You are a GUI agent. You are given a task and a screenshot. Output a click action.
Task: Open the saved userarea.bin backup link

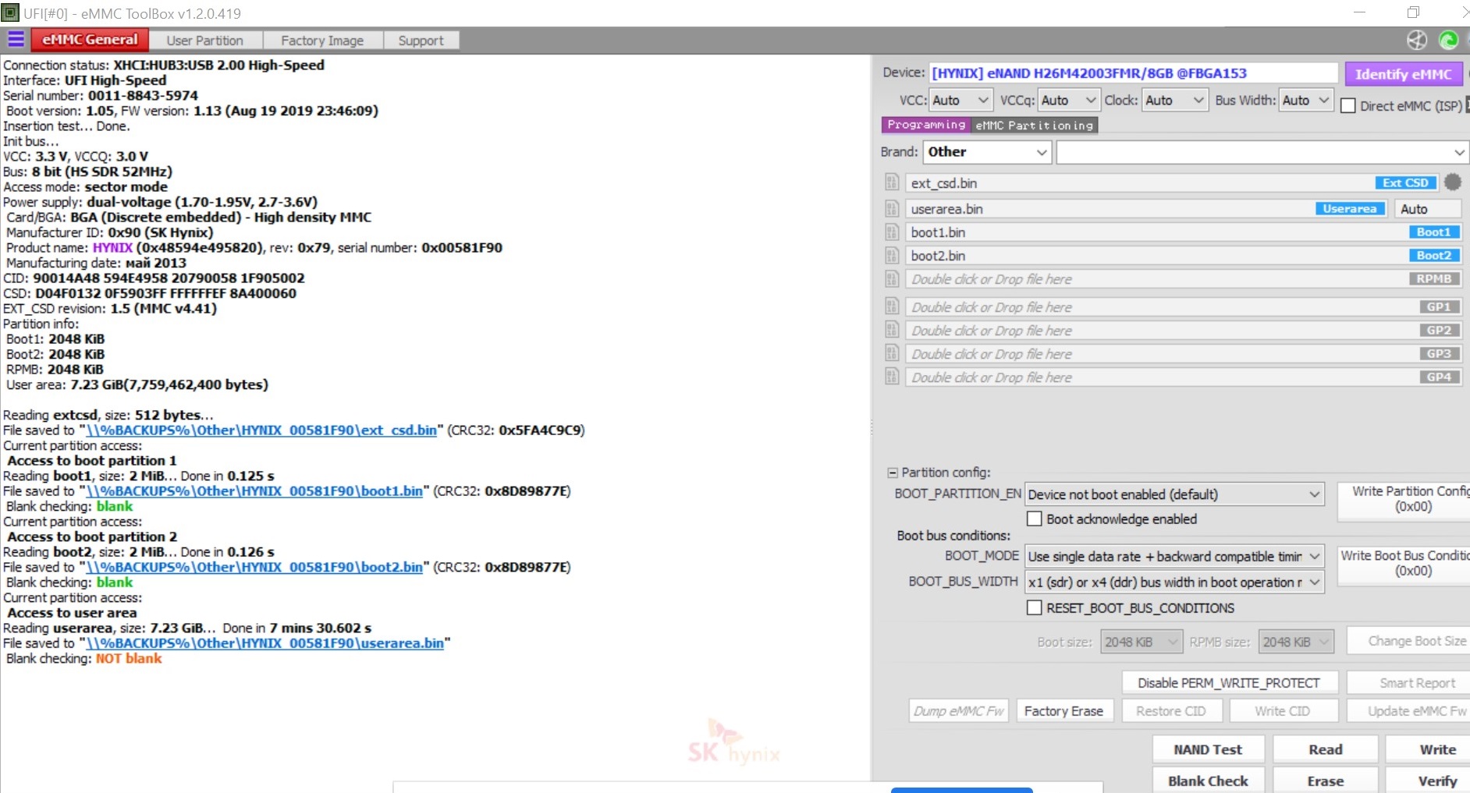(x=265, y=643)
